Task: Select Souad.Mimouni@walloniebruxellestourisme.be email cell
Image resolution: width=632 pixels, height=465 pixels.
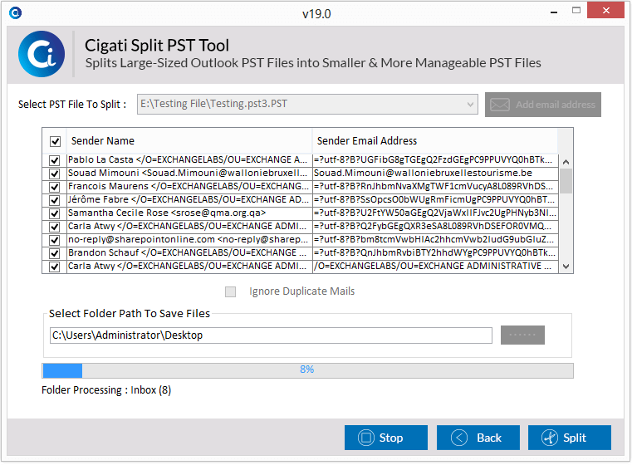Action: tap(436, 174)
